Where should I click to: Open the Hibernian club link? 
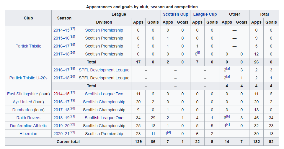pos(28,134)
